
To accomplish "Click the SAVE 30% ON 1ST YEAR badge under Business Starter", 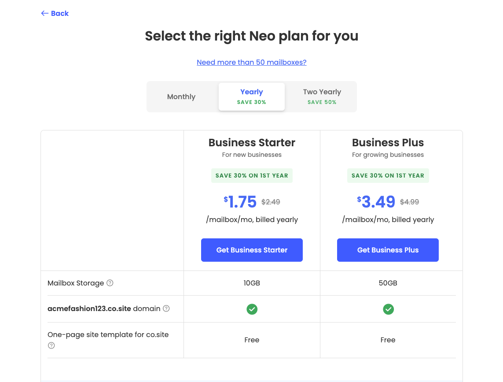I will point(252,175).
